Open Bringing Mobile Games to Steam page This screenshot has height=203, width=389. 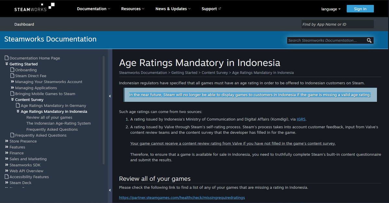coord(45,94)
